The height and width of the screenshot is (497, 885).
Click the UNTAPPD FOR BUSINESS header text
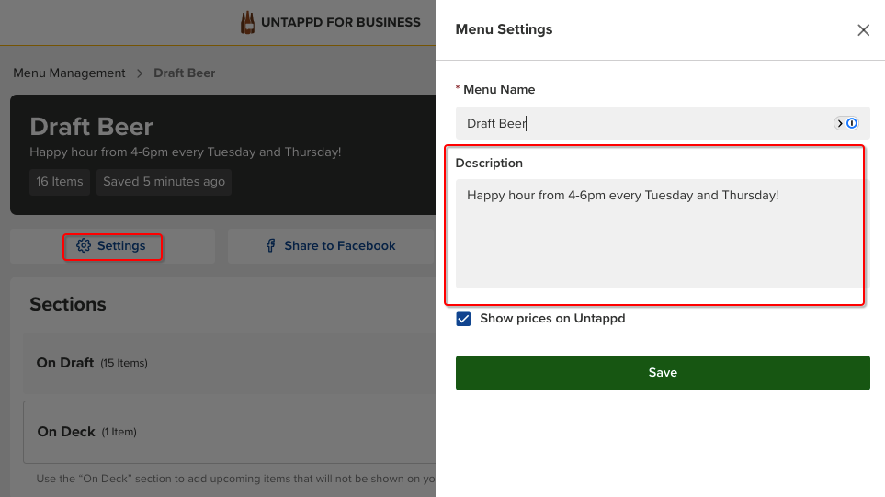pos(342,23)
